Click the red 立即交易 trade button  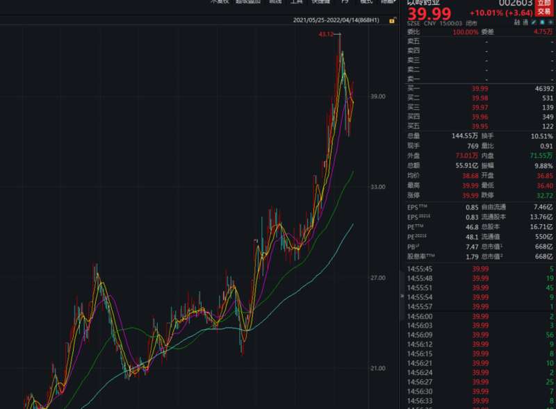[x=544, y=8]
